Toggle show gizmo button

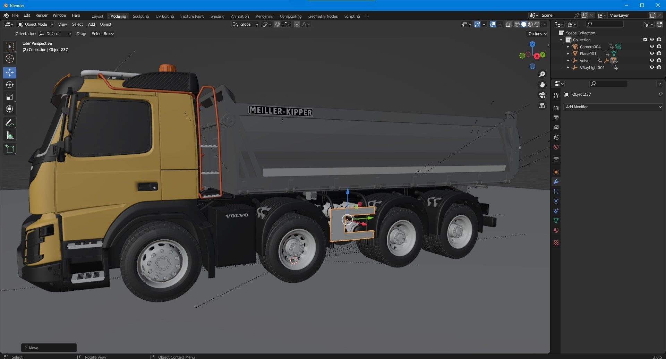pos(477,24)
